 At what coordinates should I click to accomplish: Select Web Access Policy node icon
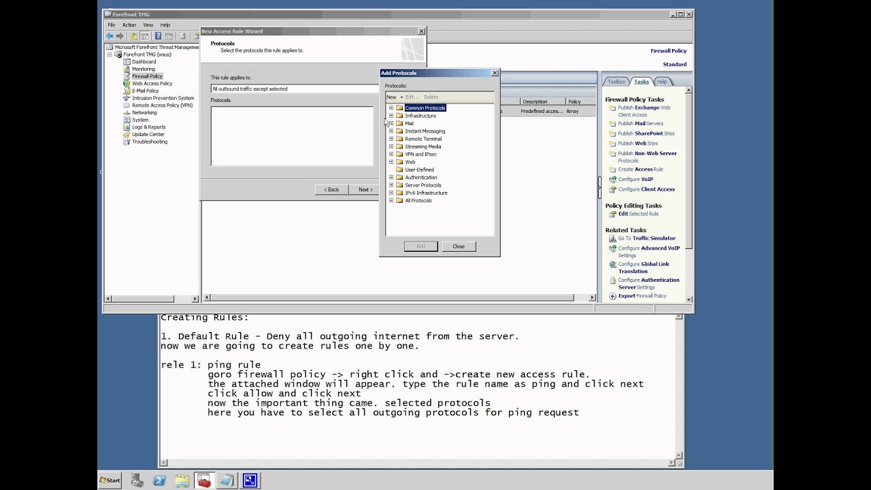[127, 84]
